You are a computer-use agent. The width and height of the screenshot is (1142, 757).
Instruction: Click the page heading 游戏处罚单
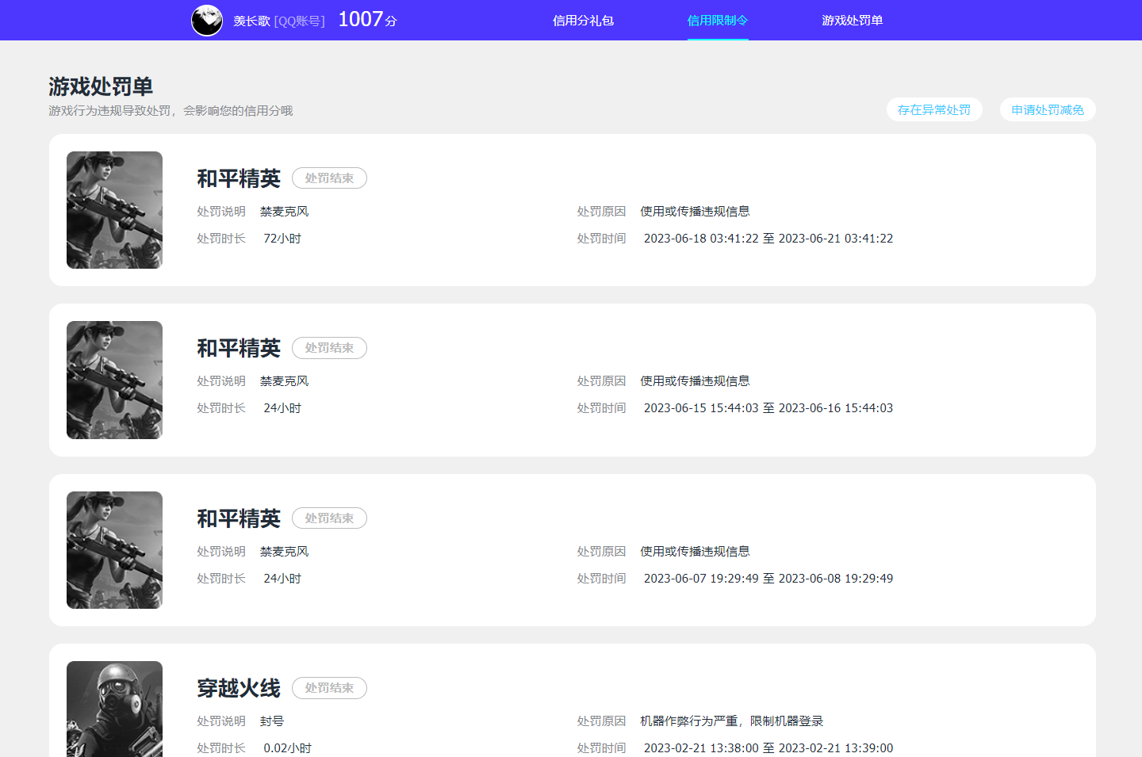101,86
